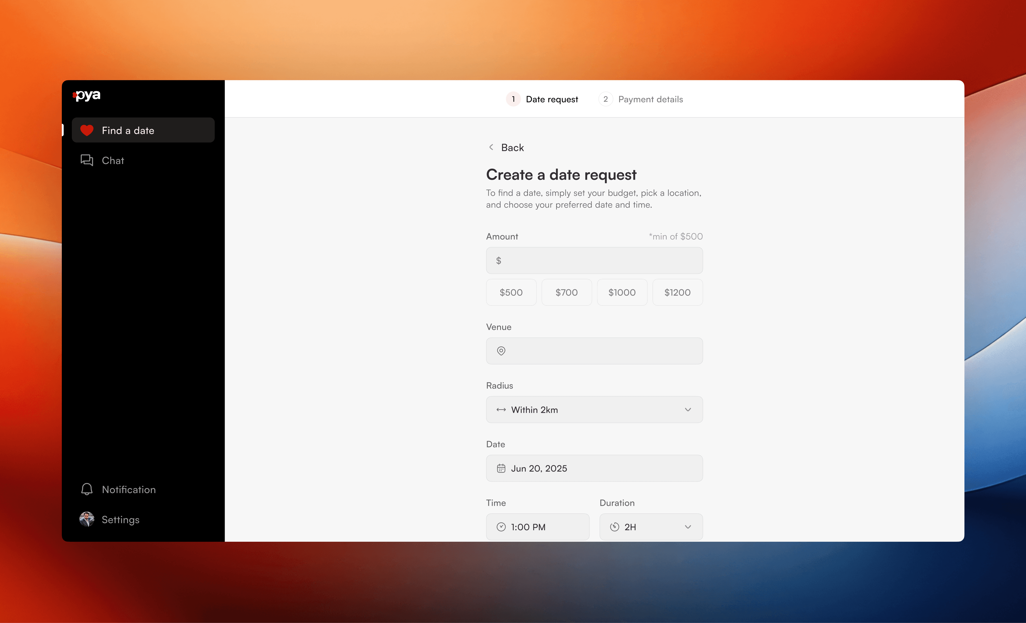The height and width of the screenshot is (623, 1026).
Task: Select the $500 preset amount
Action: tap(511, 292)
